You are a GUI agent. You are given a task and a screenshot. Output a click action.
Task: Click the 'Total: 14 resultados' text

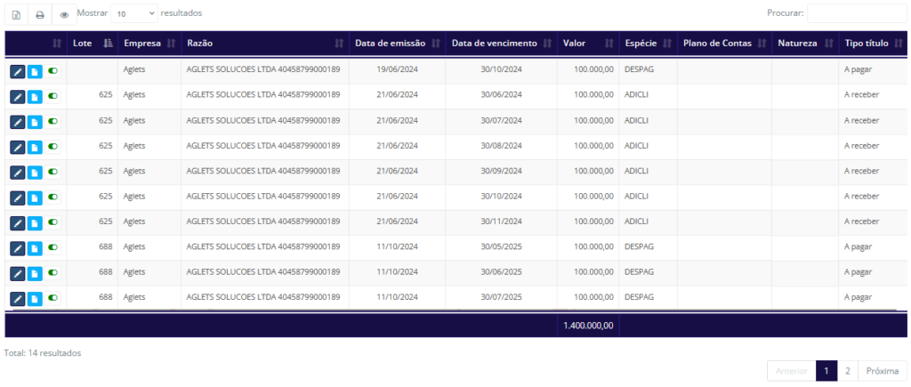[x=43, y=352]
